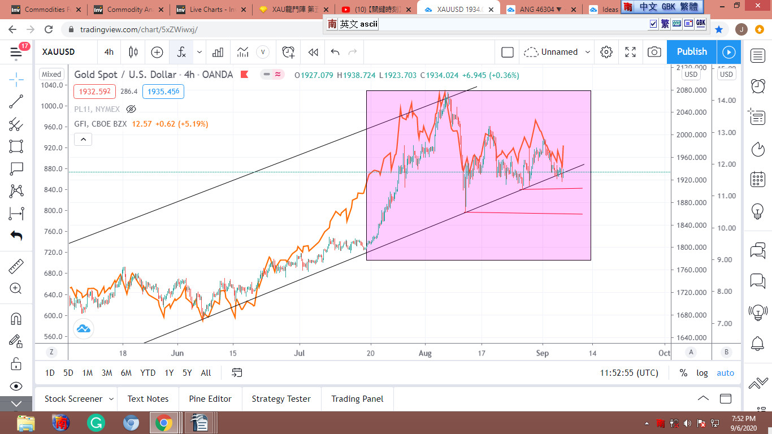Open the text annotation callout tool
This screenshot has height=434, width=772.
tap(16, 169)
